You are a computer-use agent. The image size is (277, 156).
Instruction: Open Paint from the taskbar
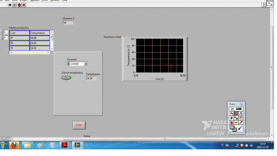tap(40, 145)
